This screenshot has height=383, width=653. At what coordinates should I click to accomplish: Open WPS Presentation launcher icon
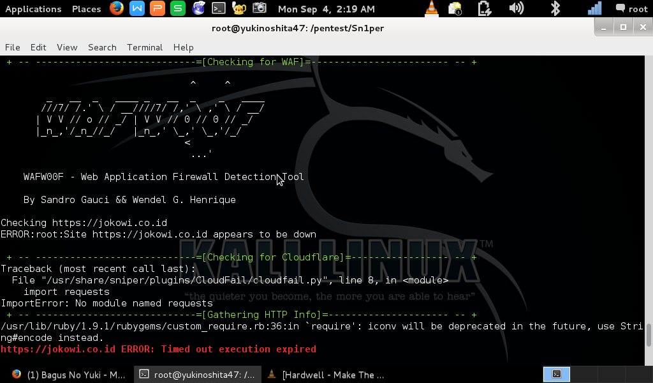[x=158, y=8]
